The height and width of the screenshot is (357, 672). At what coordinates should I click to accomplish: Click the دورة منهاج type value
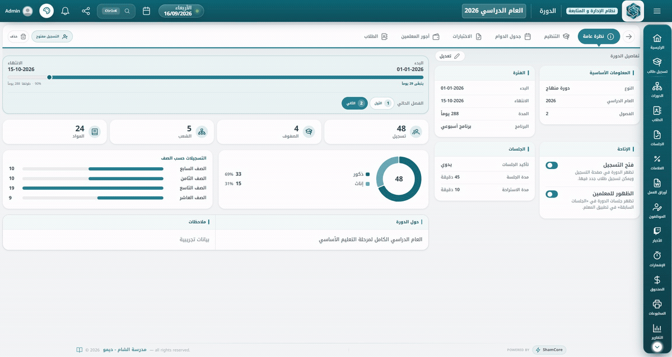[557, 88]
